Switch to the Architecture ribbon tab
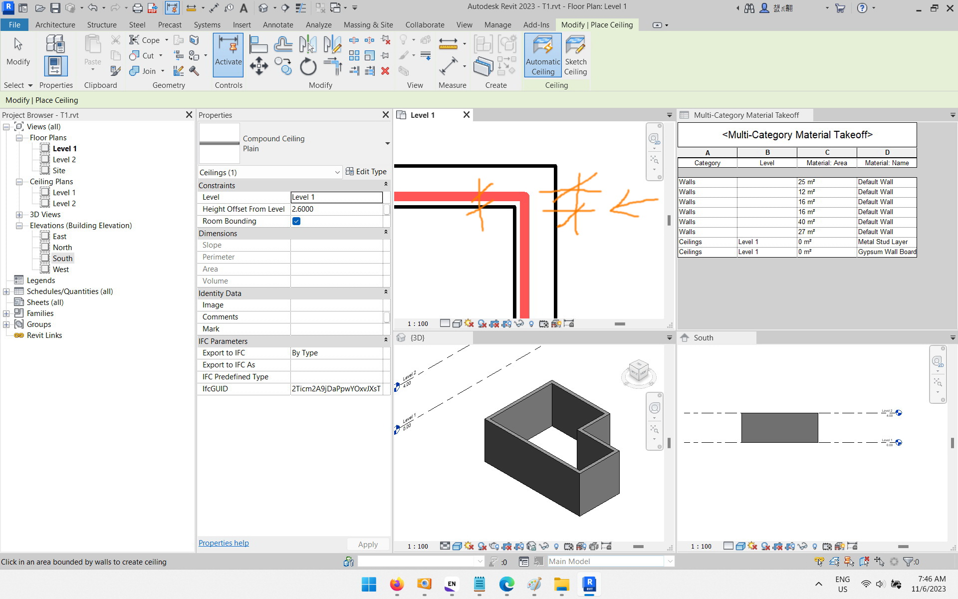The width and height of the screenshot is (958, 599). [55, 24]
